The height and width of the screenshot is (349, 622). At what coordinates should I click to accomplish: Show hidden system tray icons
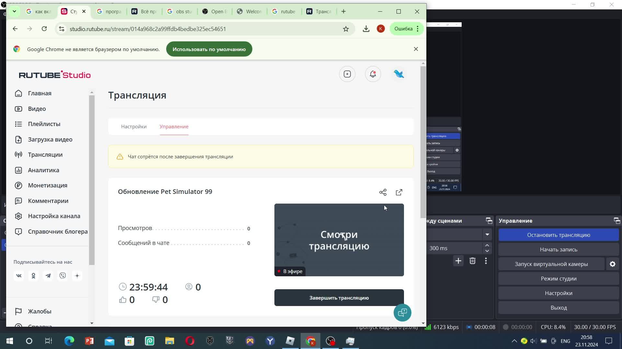click(514, 341)
